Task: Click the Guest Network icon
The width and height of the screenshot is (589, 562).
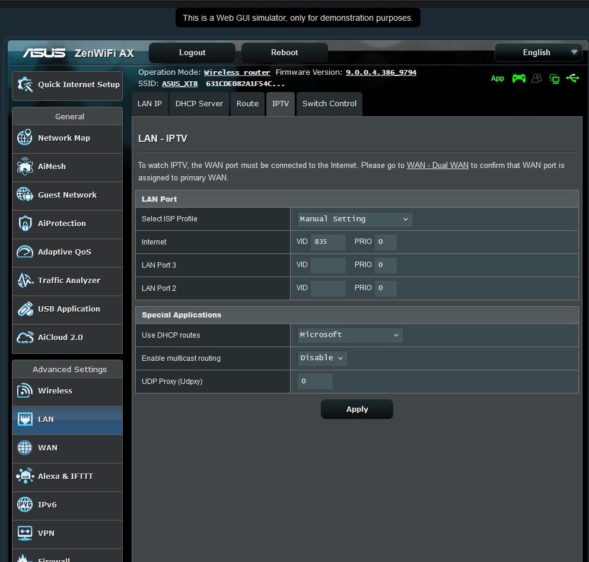Action: [x=25, y=195]
